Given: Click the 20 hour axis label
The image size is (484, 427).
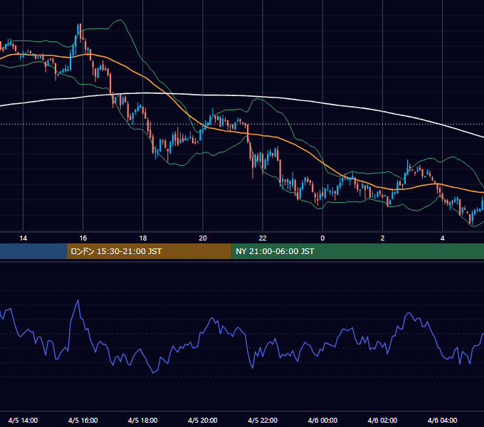Looking at the screenshot, I should 203,238.
